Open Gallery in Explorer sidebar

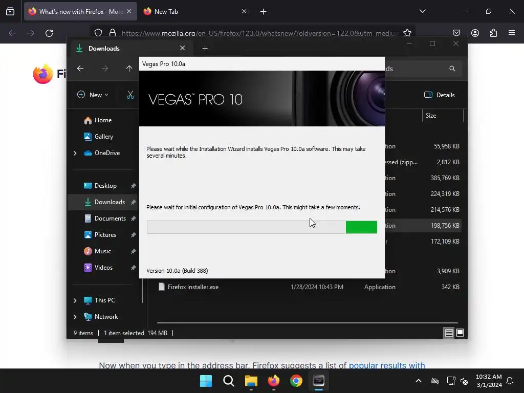coord(103,137)
